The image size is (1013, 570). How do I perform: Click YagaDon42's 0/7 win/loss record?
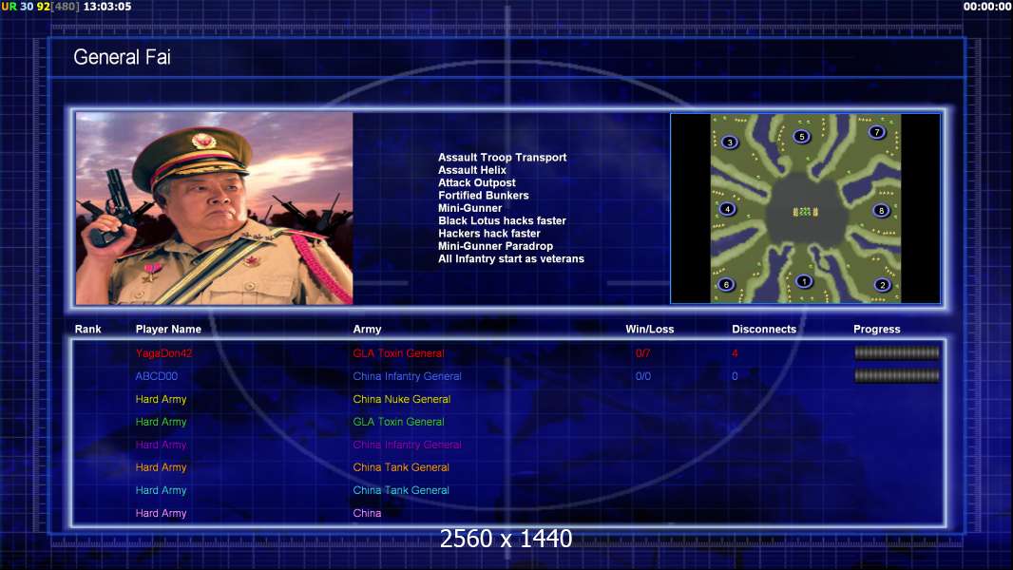[642, 353]
